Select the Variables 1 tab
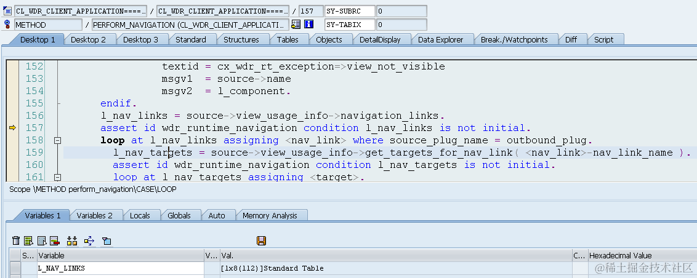 point(42,215)
